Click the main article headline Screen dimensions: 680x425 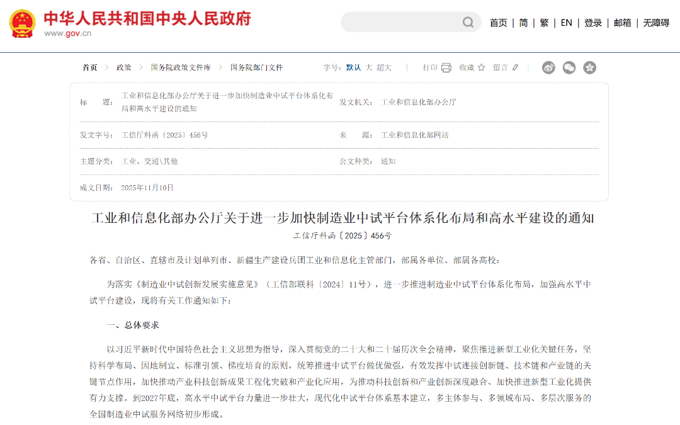point(343,218)
